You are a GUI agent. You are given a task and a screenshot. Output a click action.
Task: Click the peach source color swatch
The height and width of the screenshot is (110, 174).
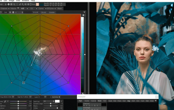pyautogui.click(x=37, y=4)
